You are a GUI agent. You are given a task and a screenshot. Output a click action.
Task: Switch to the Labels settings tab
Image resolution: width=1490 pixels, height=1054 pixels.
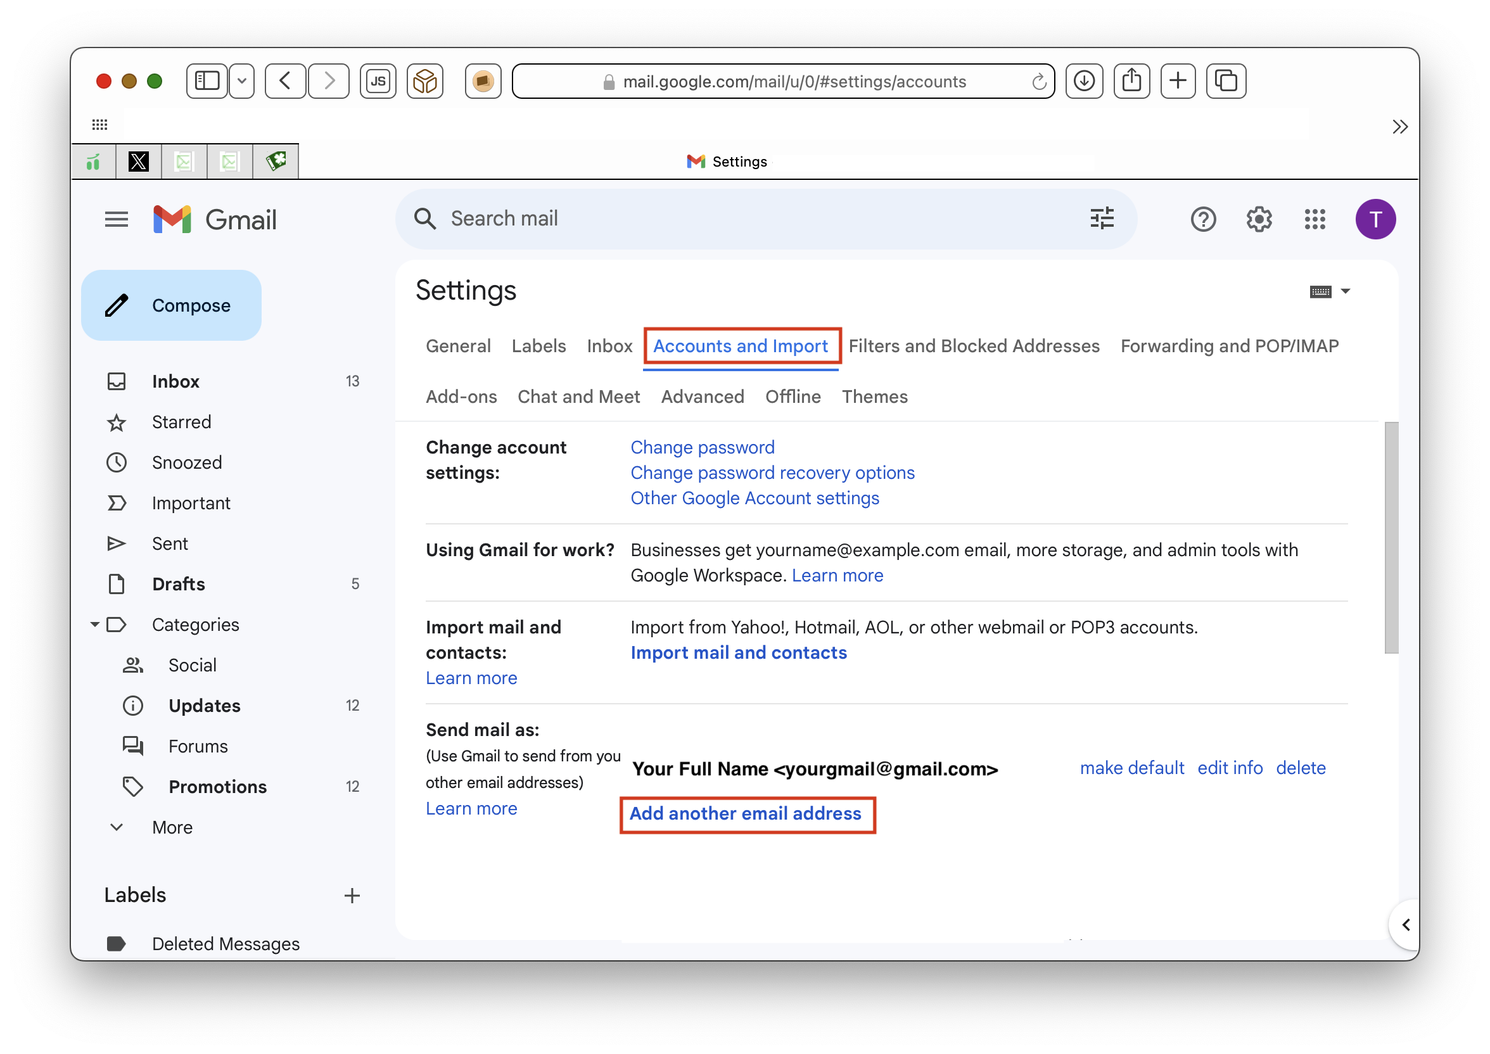[538, 346]
